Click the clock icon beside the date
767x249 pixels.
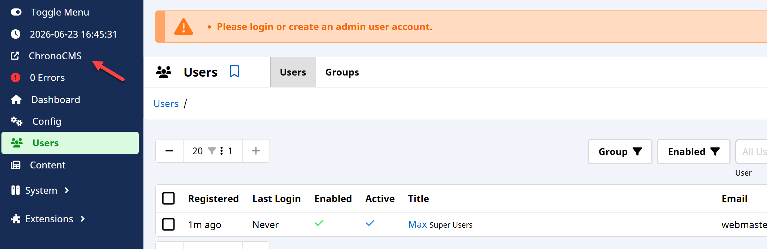[x=16, y=34]
